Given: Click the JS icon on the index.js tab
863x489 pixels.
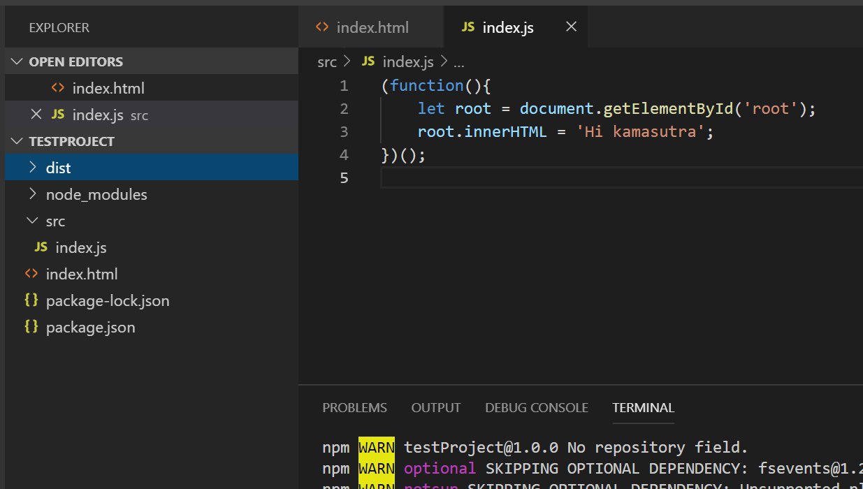Looking at the screenshot, I should (468, 28).
